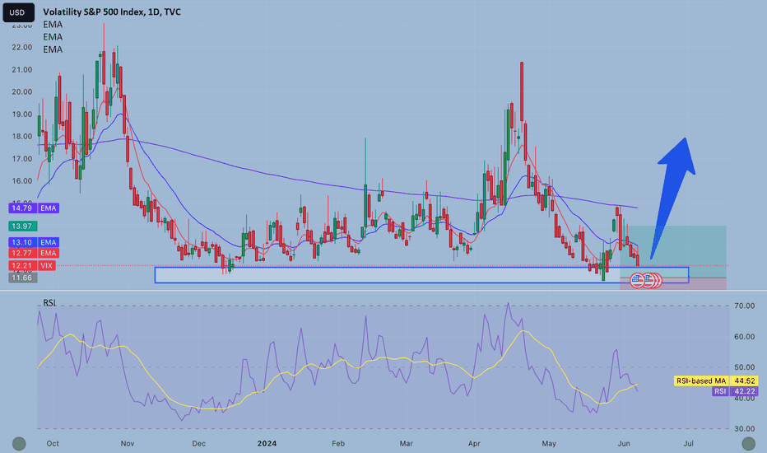Click the 2024 label on the time axis
The image size is (767, 453).
267,444
